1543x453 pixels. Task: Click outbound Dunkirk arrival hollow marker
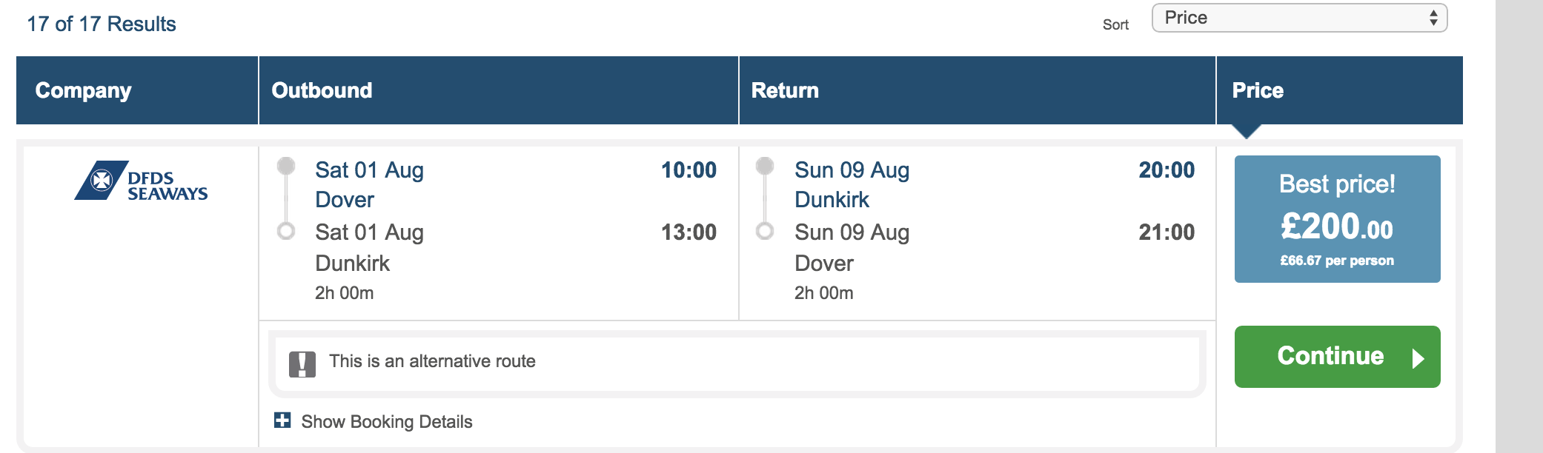coord(286,231)
